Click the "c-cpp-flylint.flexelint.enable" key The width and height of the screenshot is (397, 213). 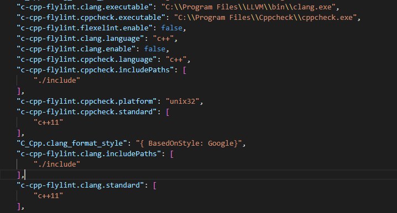[x=85, y=28]
